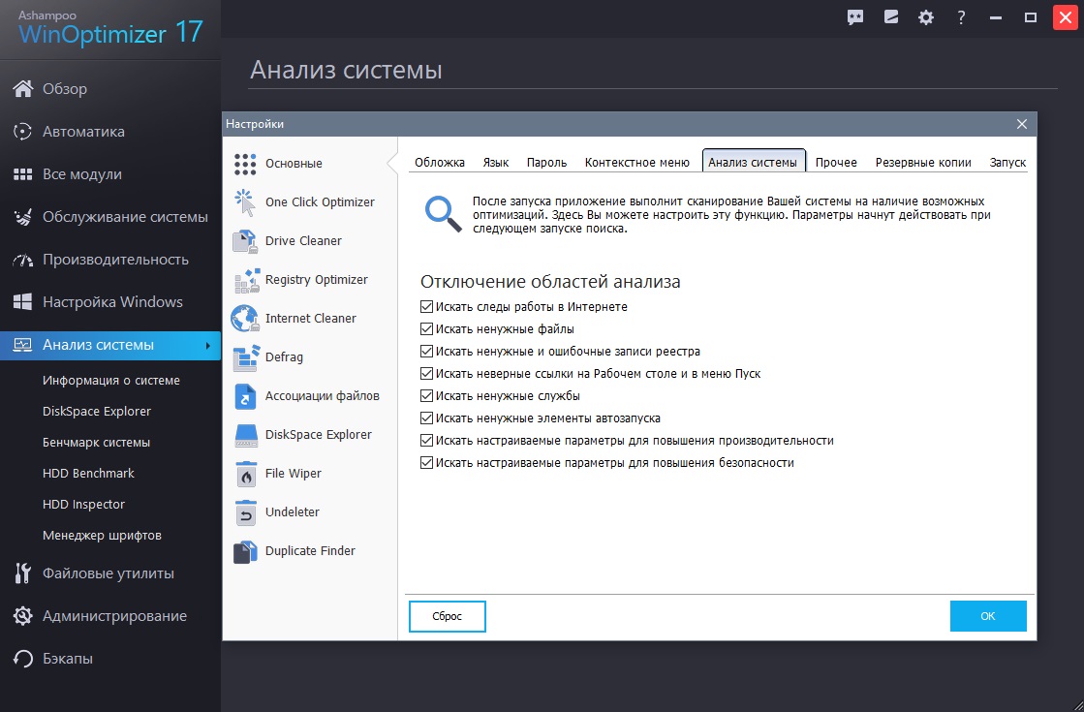Viewport: 1084px width, 712px height.
Task: Toggle 'Искать ненужные файлы' checkbox
Action: (x=427, y=329)
